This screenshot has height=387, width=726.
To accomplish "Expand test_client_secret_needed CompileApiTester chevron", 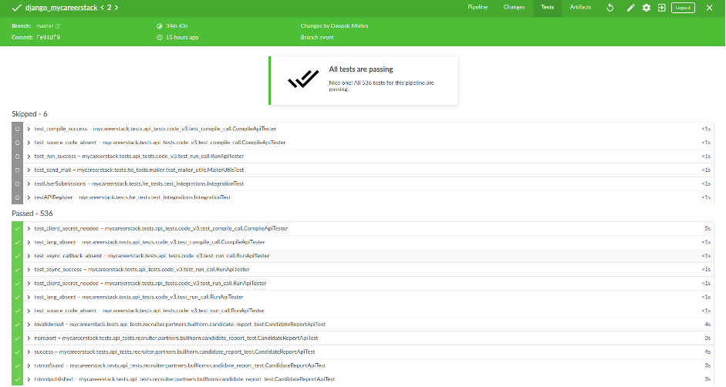I will pos(29,229).
